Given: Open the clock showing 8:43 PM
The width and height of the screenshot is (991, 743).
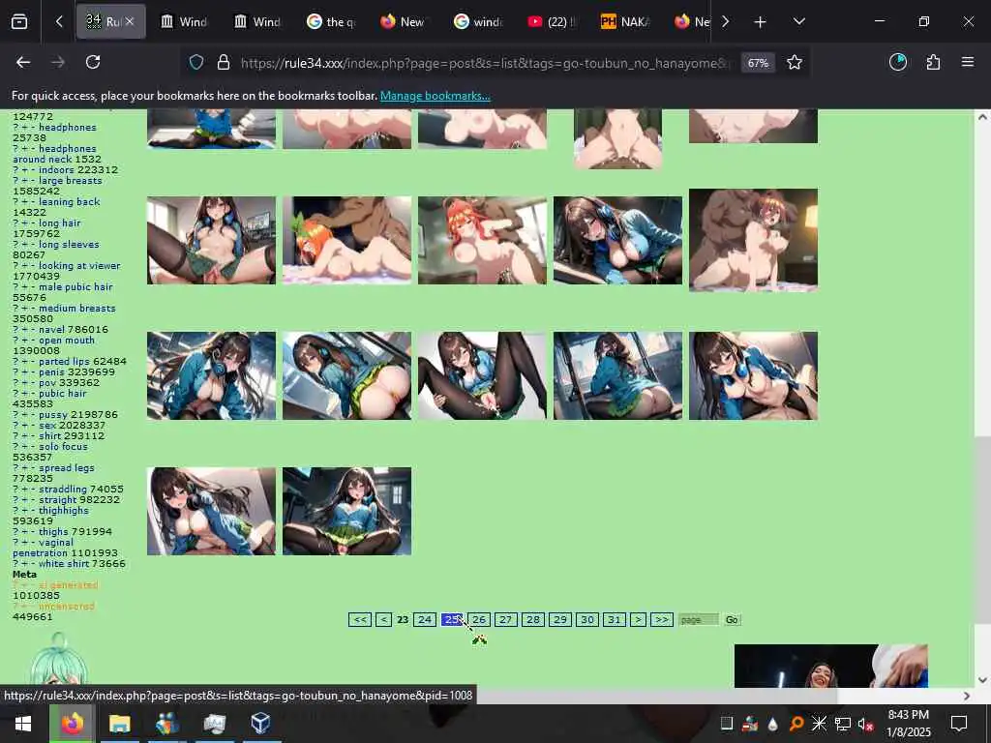Looking at the screenshot, I should [x=909, y=724].
